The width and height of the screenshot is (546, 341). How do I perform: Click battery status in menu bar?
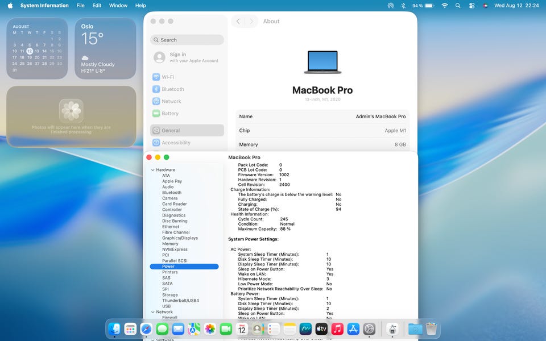423,6
